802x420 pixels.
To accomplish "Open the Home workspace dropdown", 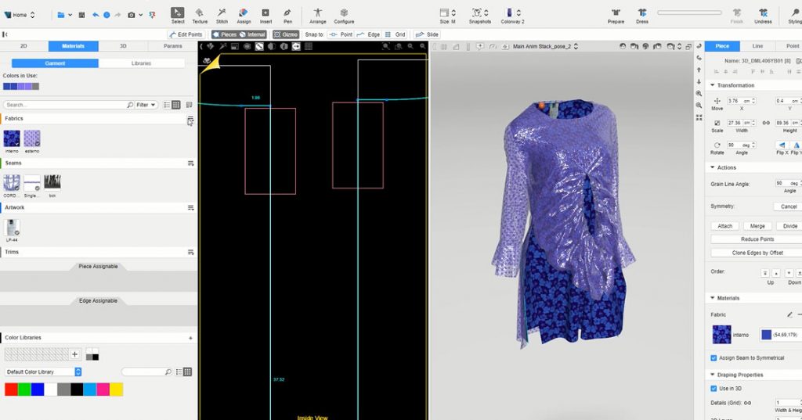I will point(20,15).
